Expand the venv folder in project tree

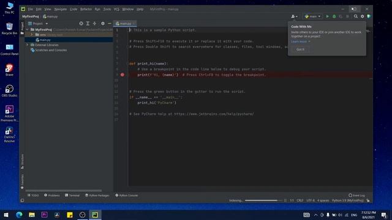(32, 35)
